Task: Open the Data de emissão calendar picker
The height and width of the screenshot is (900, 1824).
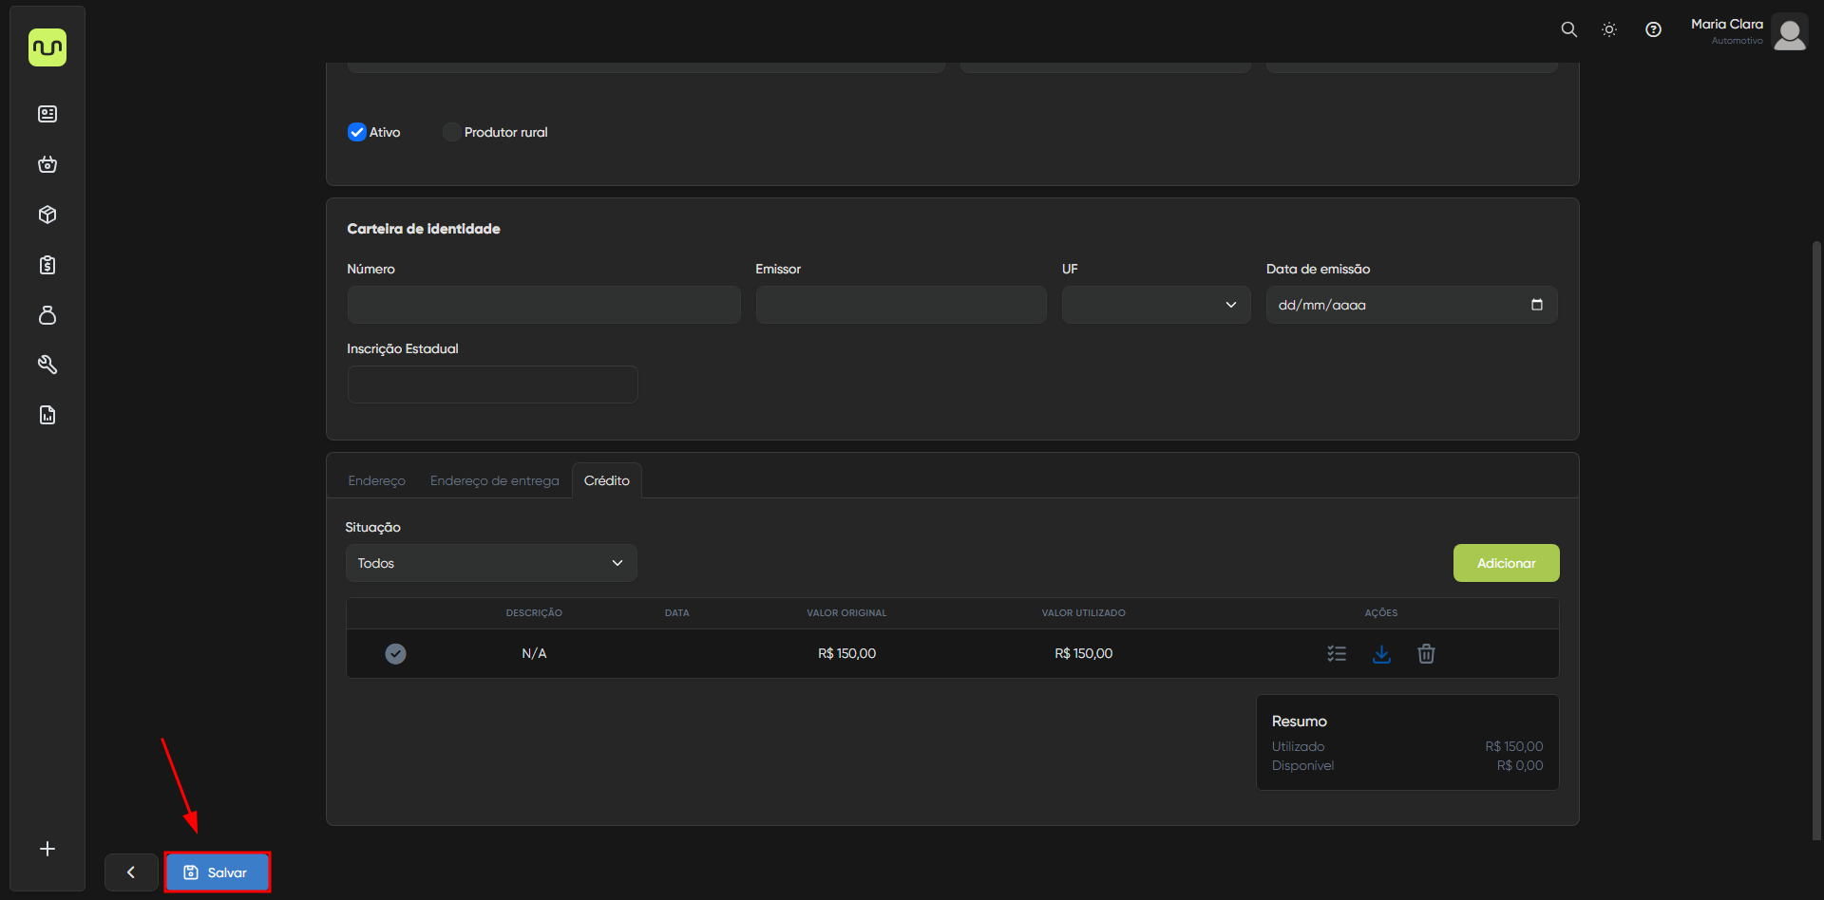Action: (1536, 305)
